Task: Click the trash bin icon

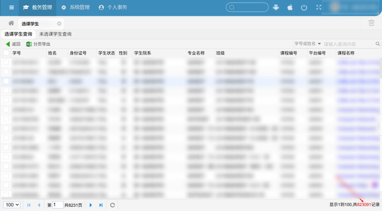Action: (x=371, y=23)
